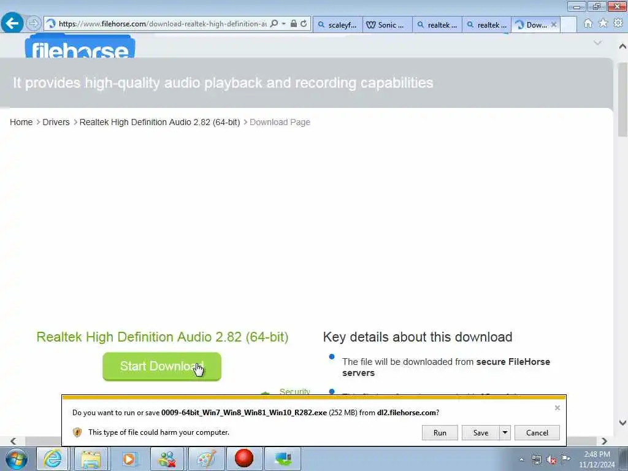Open Windows Explorer folder taskbar icon
Image resolution: width=628 pixels, height=471 pixels.
(x=91, y=459)
